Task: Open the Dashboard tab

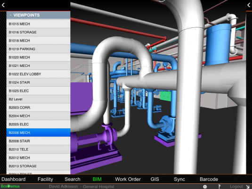Action: (14, 179)
